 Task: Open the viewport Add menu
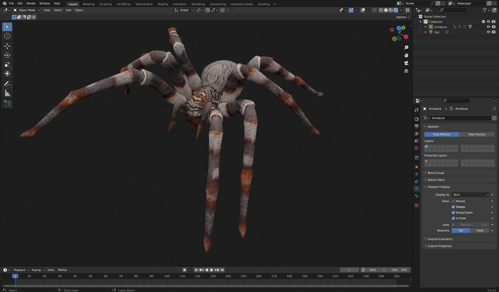click(68, 10)
